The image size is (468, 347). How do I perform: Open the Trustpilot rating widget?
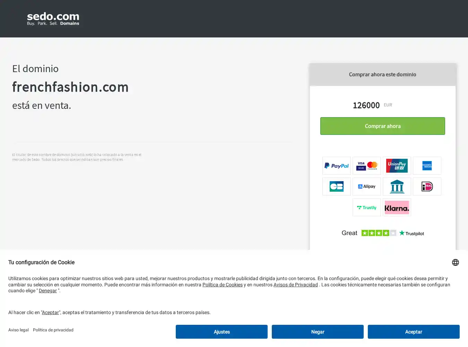[x=383, y=233]
